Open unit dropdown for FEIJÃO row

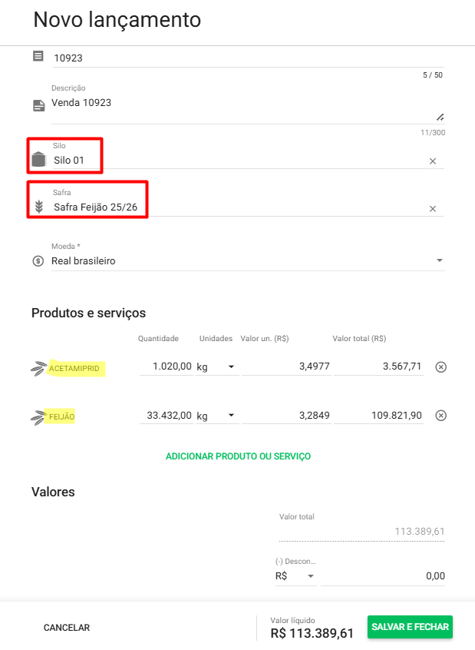230,416
